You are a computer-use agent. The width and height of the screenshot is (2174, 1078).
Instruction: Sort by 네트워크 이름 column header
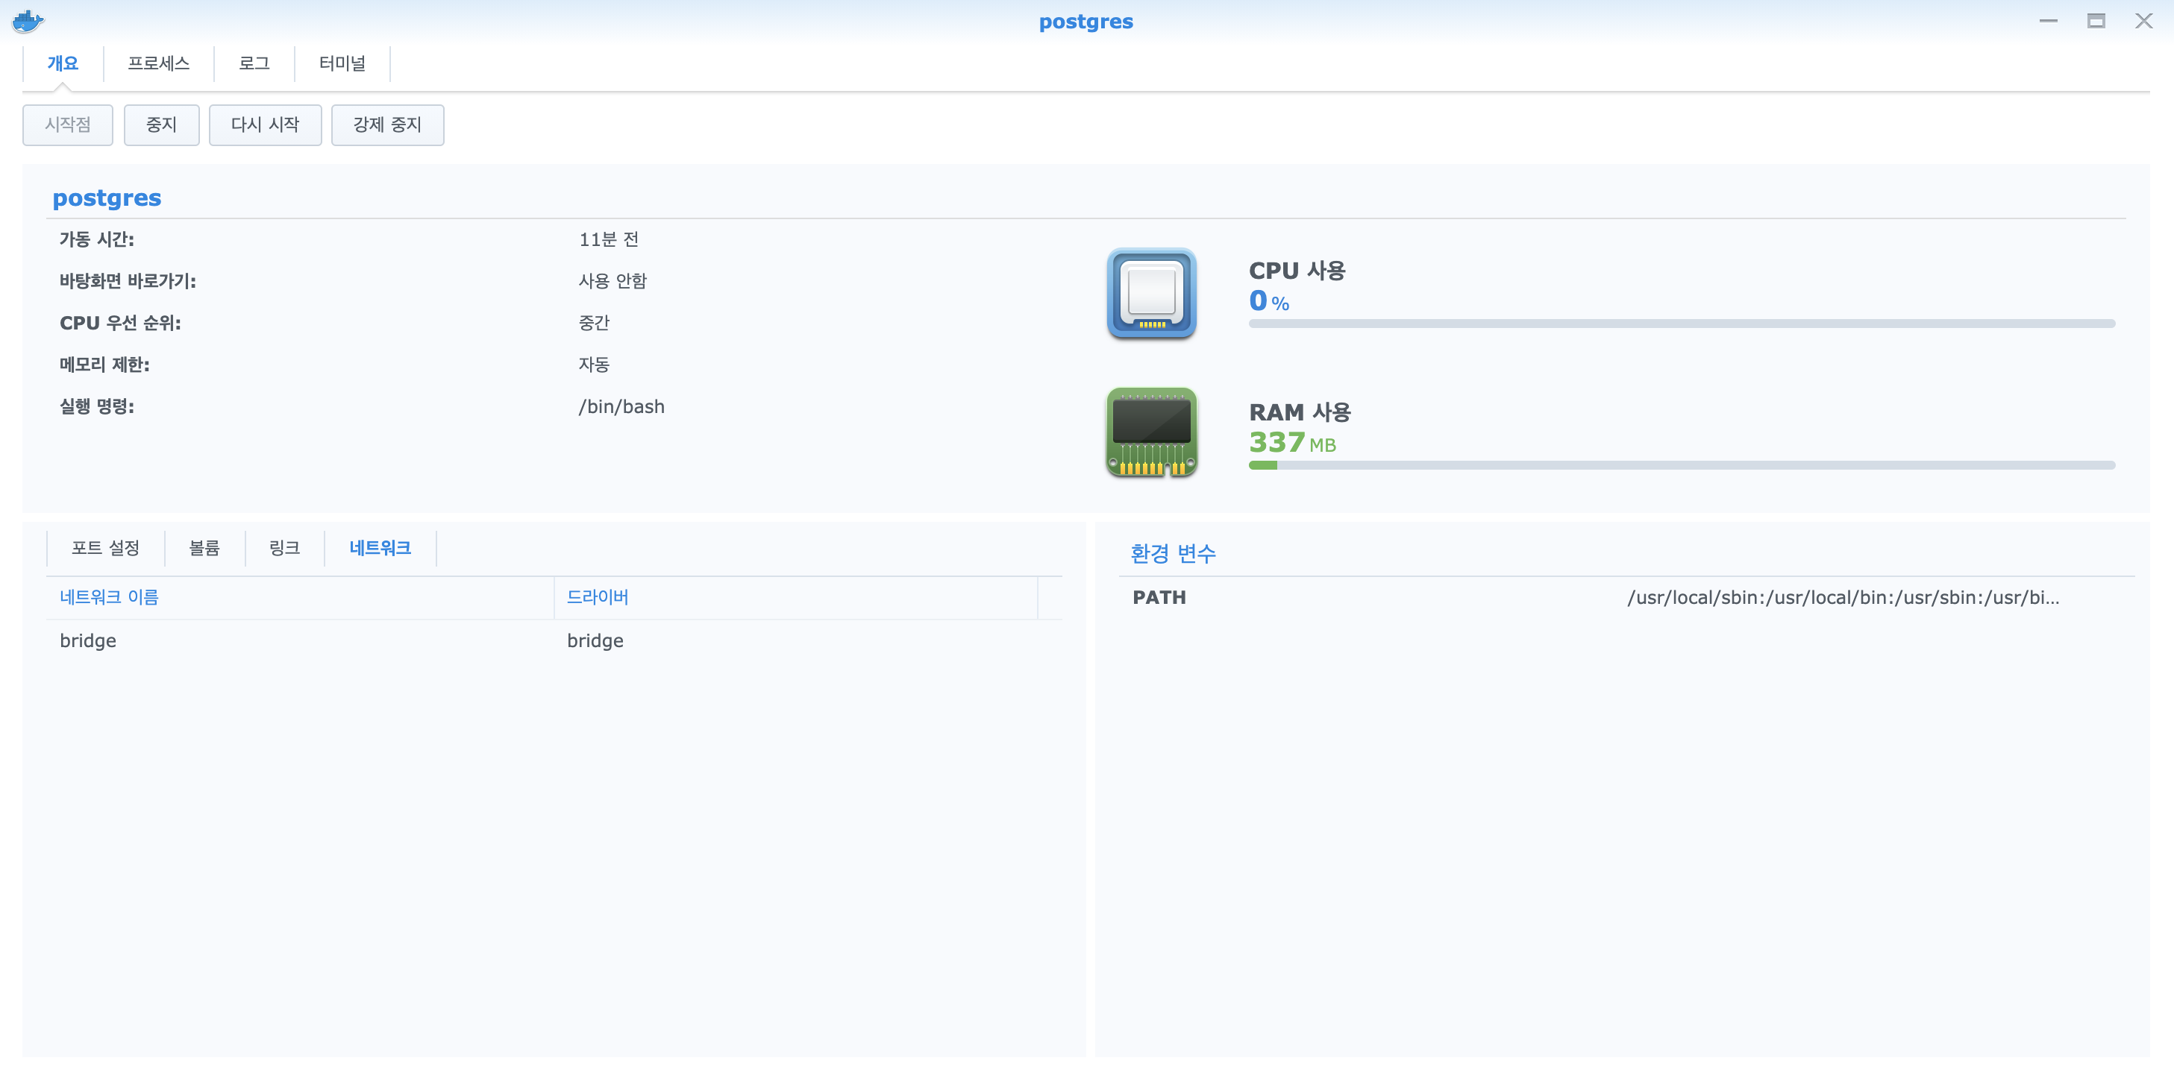tap(109, 597)
